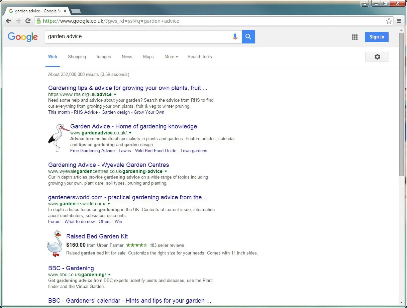Image resolution: width=407 pixels, height=308 pixels.
Task: Go back using the browser back arrow
Action: pyautogui.click(x=9, y=21)
